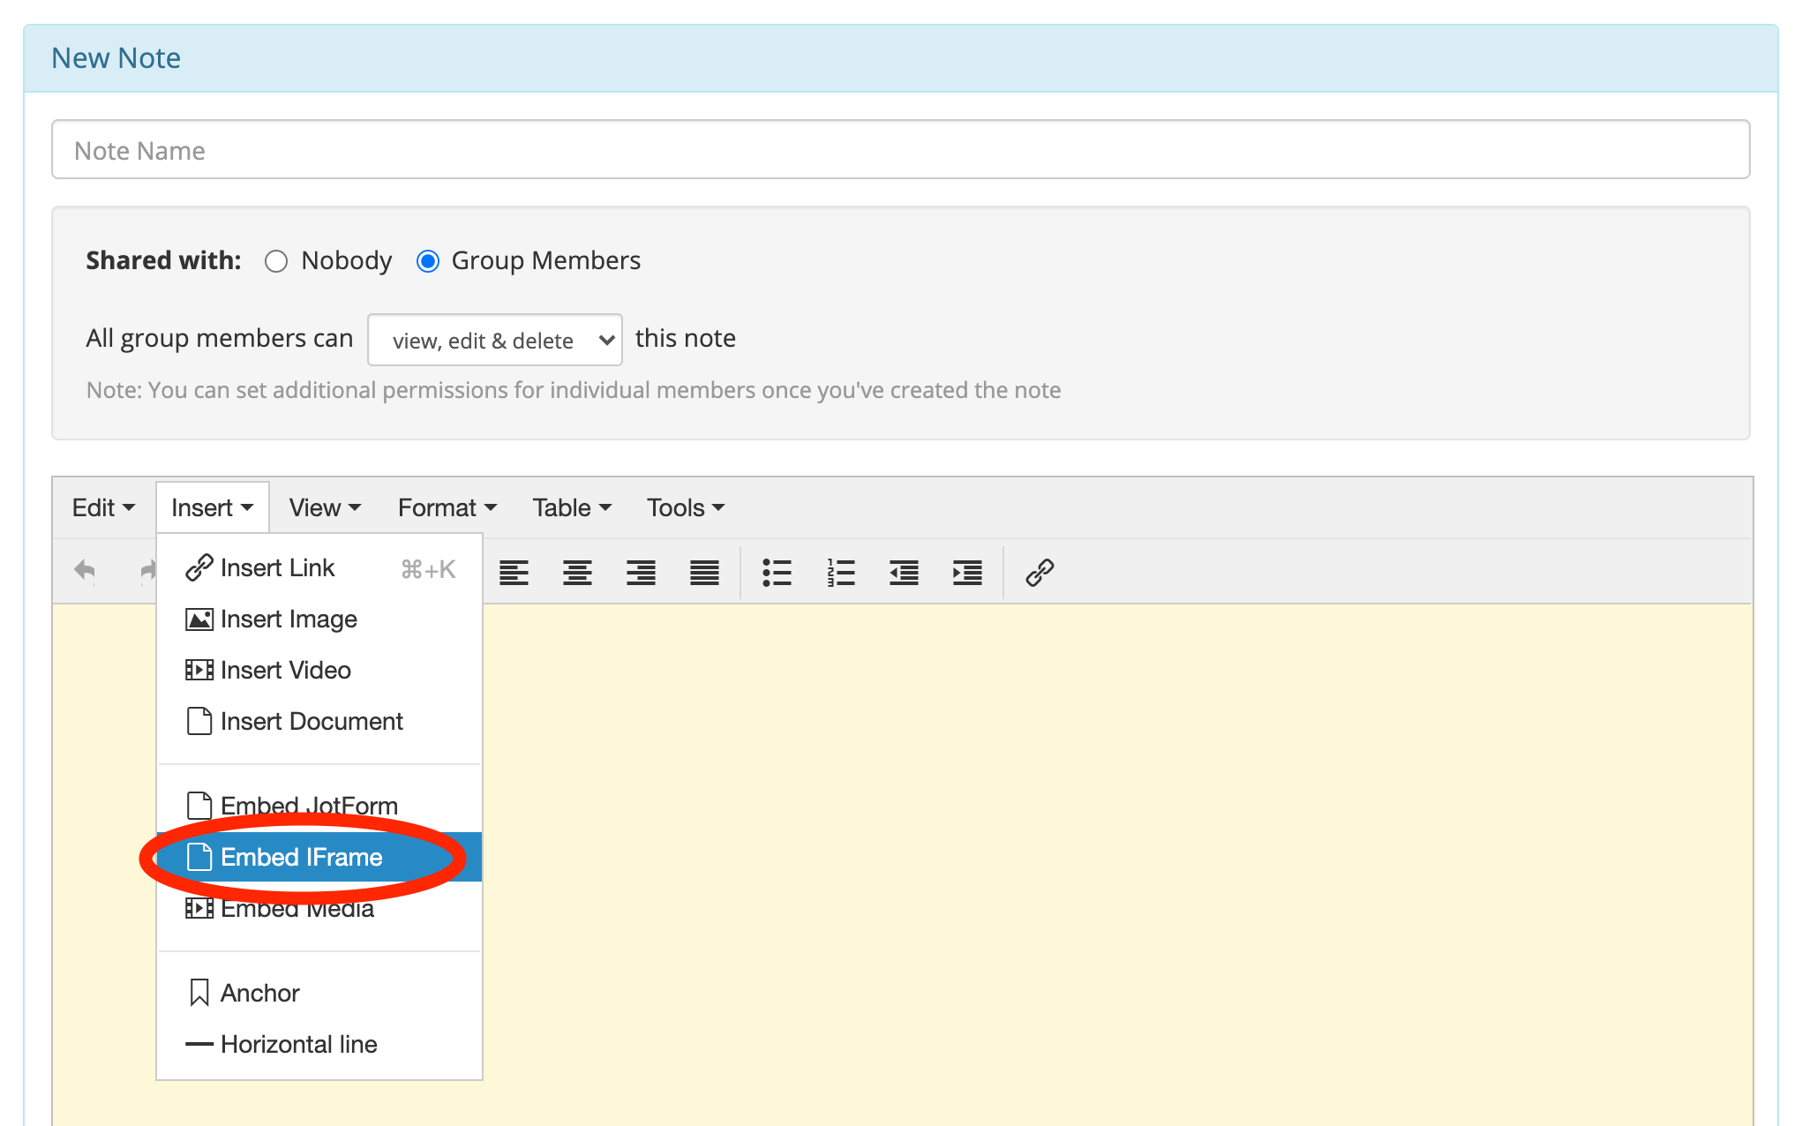Select Insert Image from menu
Image resolution: width=1802 pixels, height=1126 pixels.
pos(289,619)
